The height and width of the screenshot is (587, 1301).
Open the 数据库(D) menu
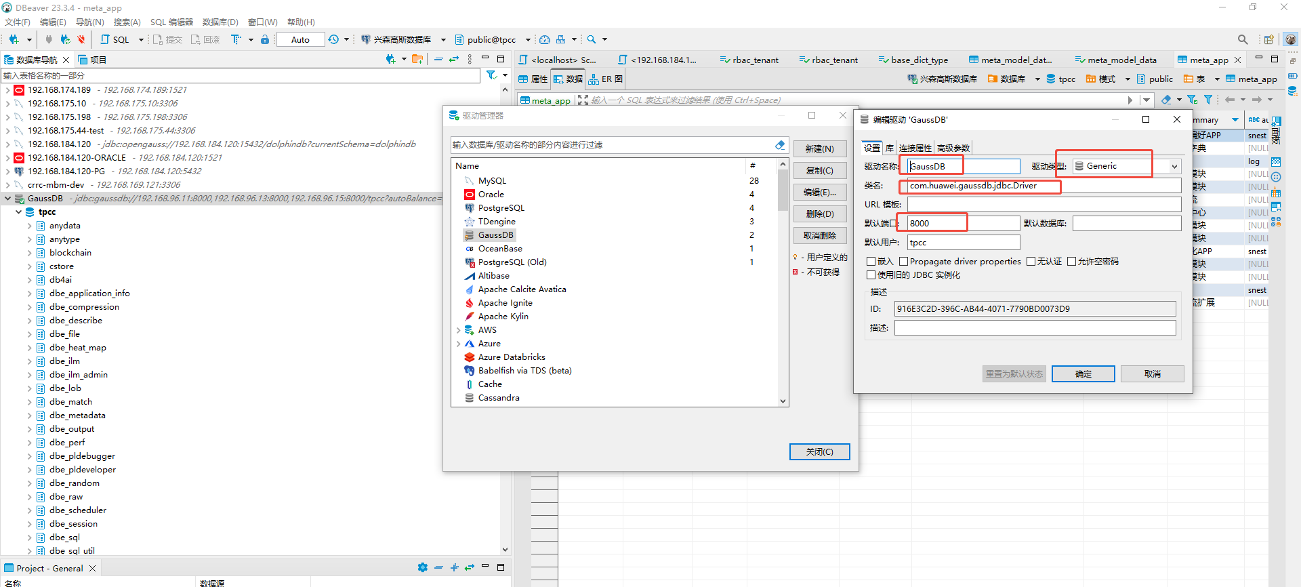point(220,22)
